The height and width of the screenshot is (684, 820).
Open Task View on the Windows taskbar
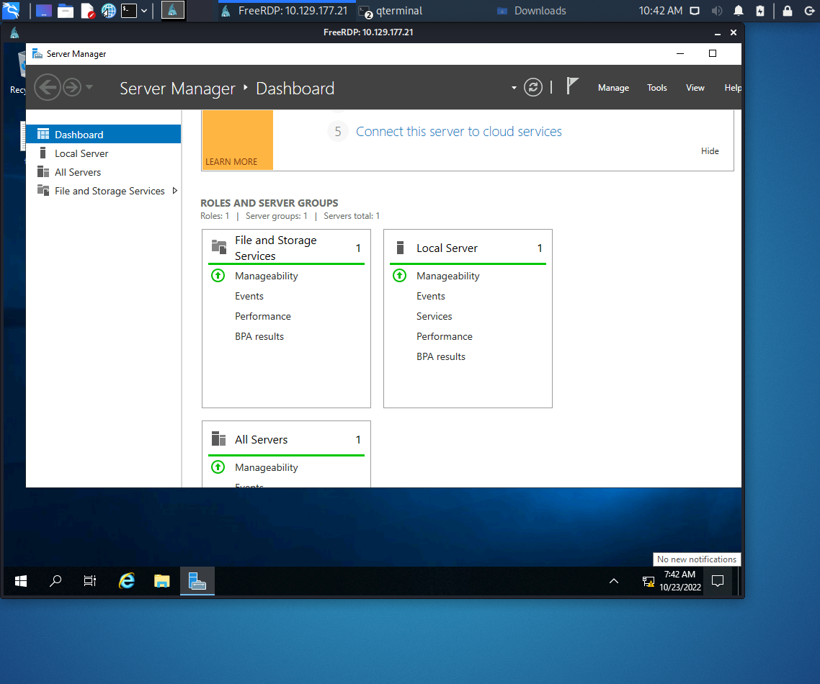(90, 580)
